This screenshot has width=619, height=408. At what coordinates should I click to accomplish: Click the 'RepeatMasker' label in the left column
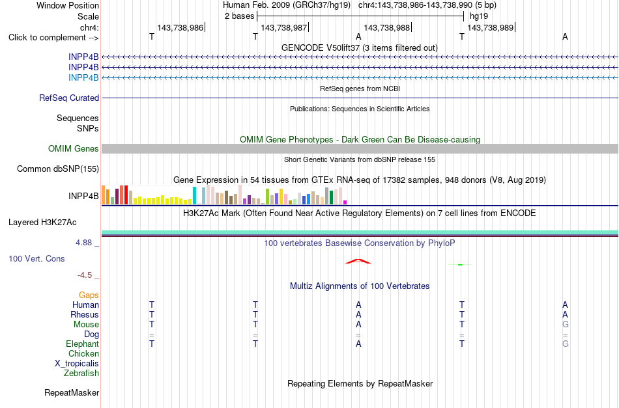coord(72,392)
